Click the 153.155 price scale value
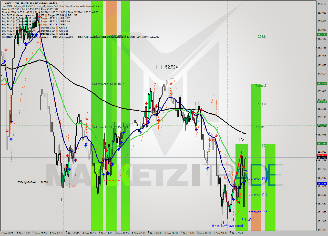 point(322,4)
